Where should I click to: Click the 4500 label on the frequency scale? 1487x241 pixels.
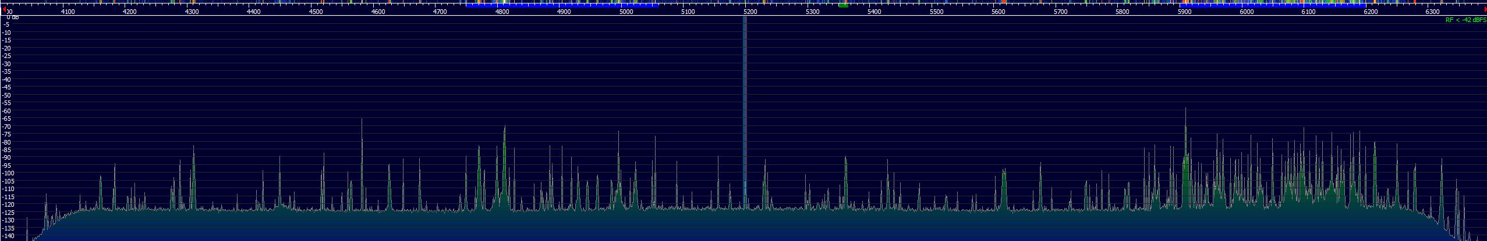[x=316, y=12]
